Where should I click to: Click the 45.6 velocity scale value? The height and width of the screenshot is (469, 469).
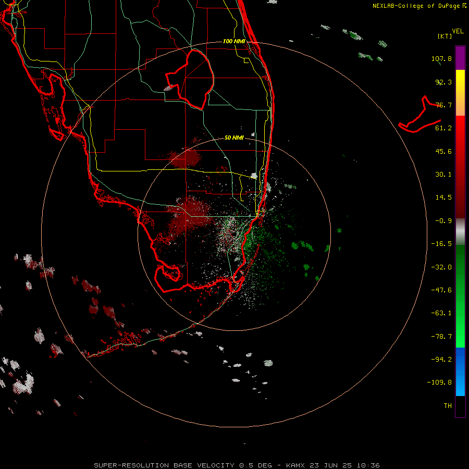(443, 151)
